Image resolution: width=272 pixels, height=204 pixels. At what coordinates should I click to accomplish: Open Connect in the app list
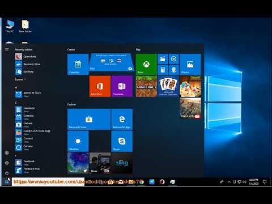point(38,140)
